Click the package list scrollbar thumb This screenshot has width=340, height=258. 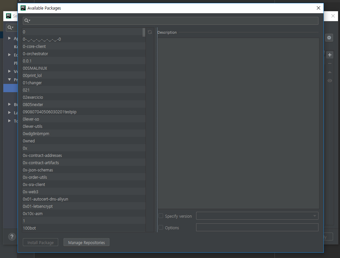coord(144,32)
